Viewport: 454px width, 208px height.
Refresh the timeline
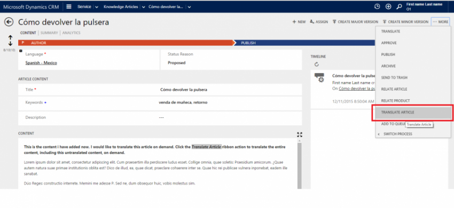coord(317,64)
